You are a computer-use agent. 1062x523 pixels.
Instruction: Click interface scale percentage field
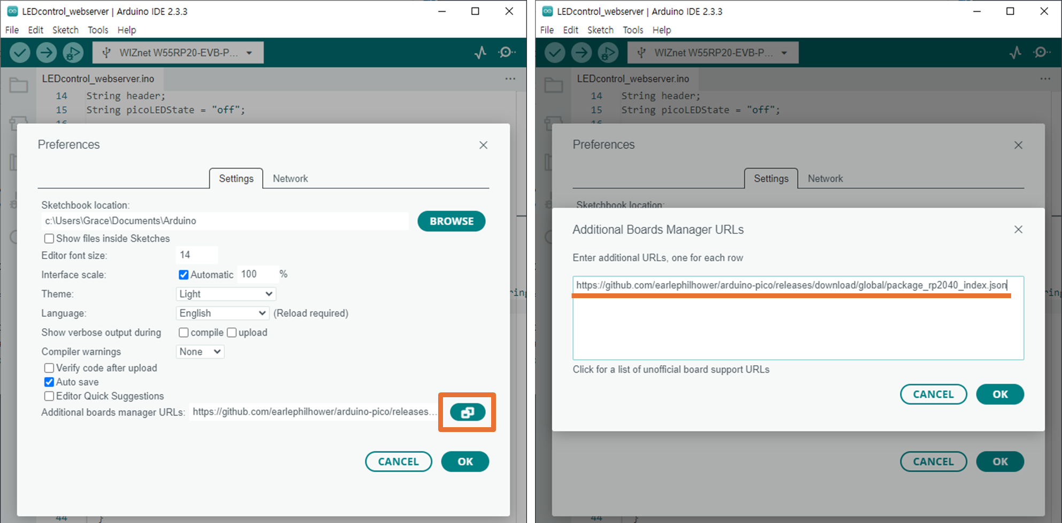(258, 274)
